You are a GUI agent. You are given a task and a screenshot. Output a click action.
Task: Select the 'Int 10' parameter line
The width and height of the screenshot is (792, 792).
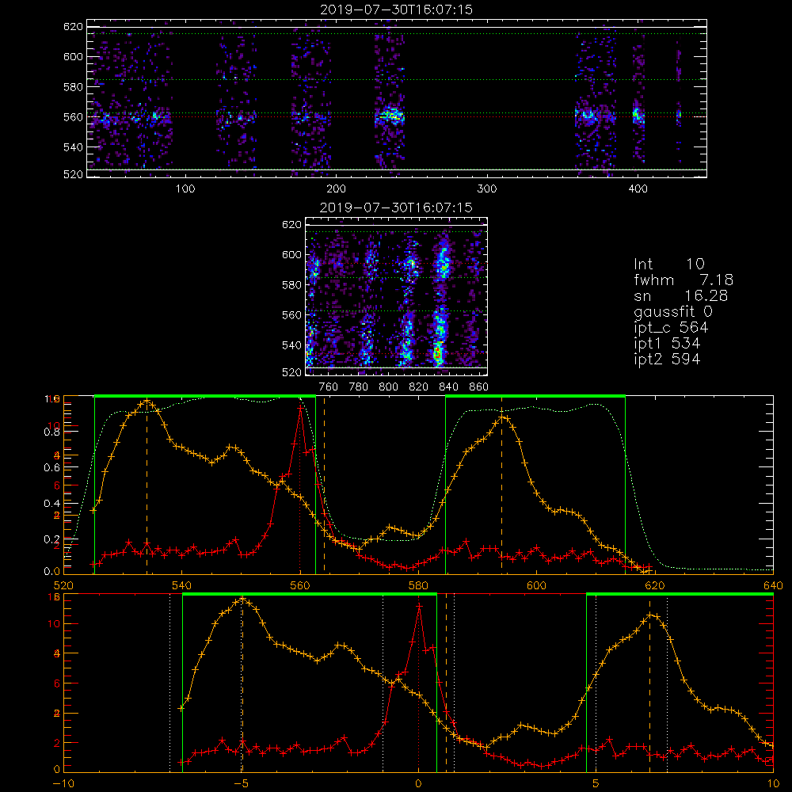[669, 265]
